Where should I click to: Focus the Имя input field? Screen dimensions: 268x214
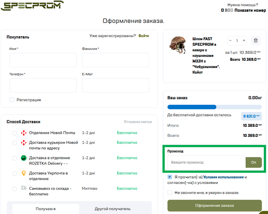click(43, 60)
